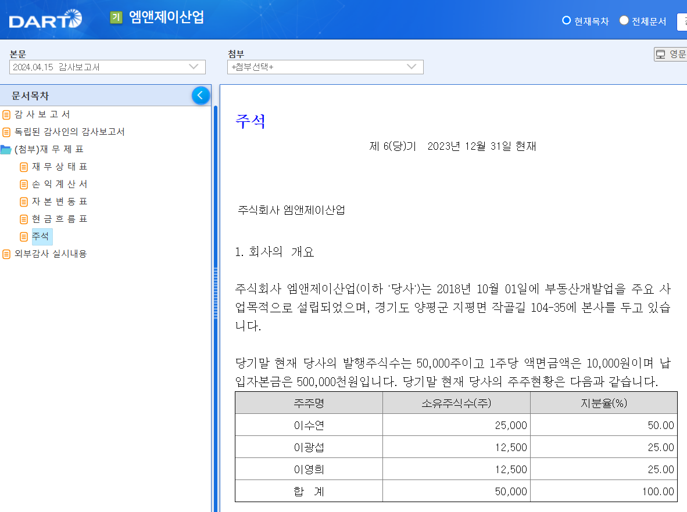Click the 주석 heading in document
This screenshot has width=687, height=512.
coord(251,121)
